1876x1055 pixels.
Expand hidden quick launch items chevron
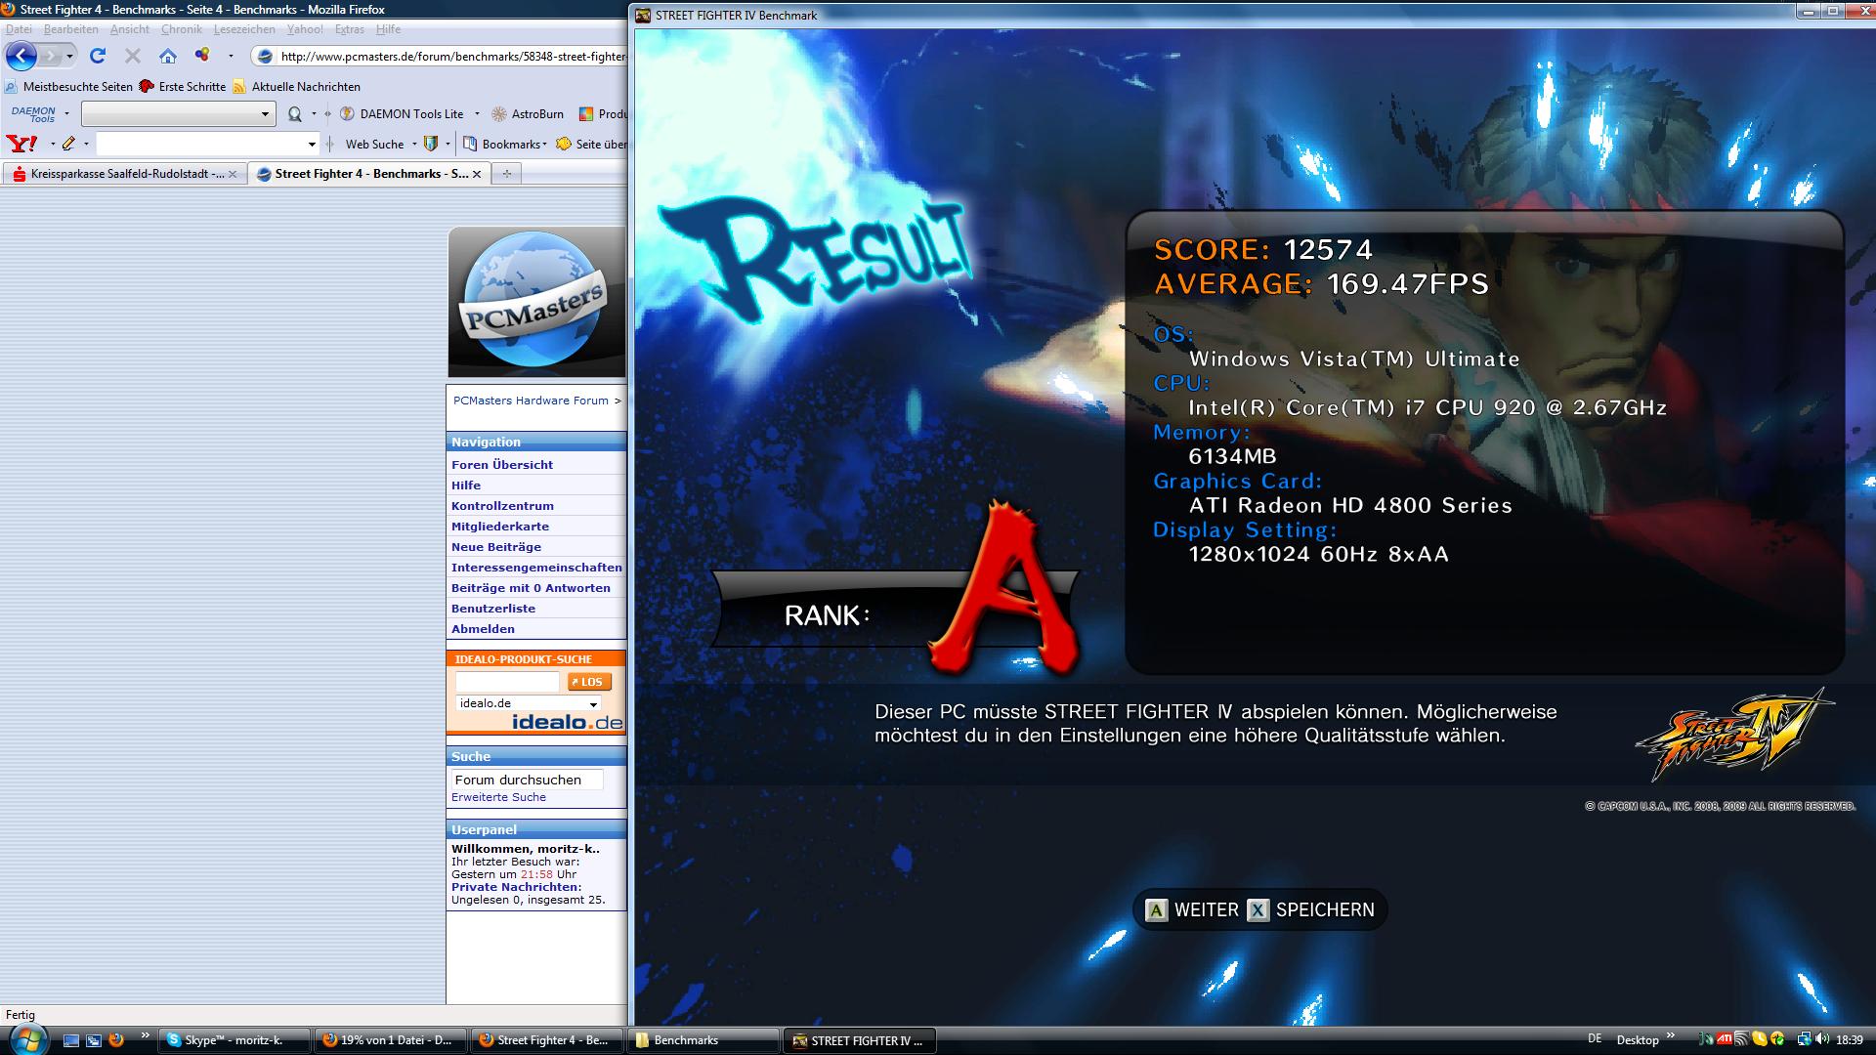(146, 1034)
